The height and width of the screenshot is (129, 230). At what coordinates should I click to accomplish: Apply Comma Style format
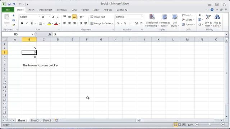click(x=130, y=23)
